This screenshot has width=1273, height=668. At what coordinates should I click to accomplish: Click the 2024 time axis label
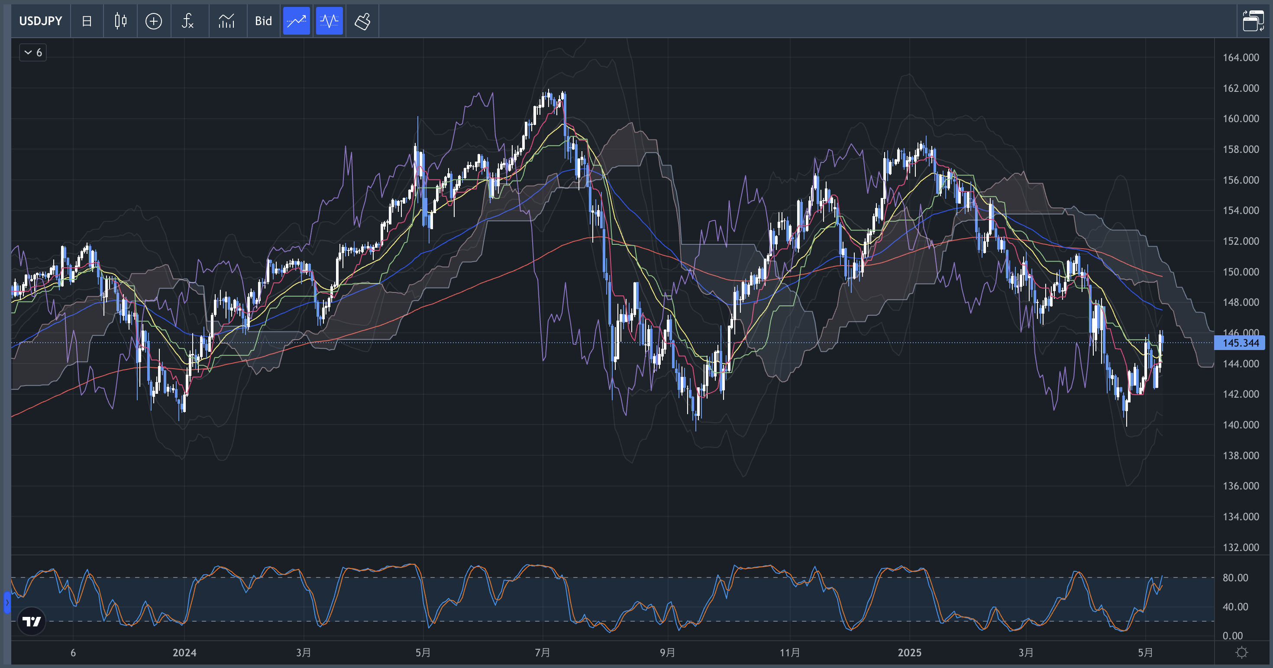point(184,653)
